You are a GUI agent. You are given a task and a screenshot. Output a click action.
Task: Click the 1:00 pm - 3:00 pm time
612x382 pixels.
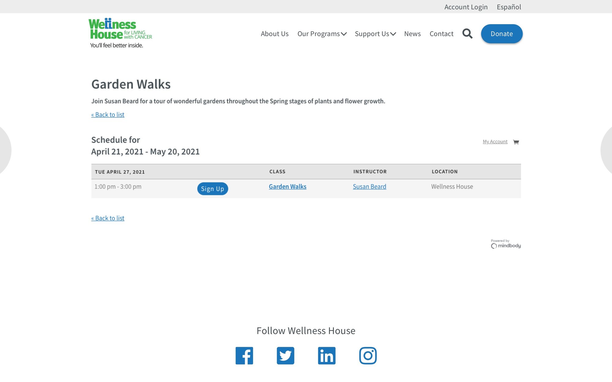pyautogui.click(x=118, y=186)
